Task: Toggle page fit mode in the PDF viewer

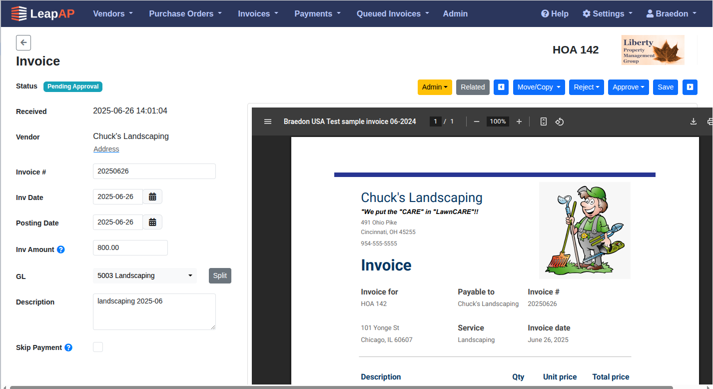Action: [543, 121]
